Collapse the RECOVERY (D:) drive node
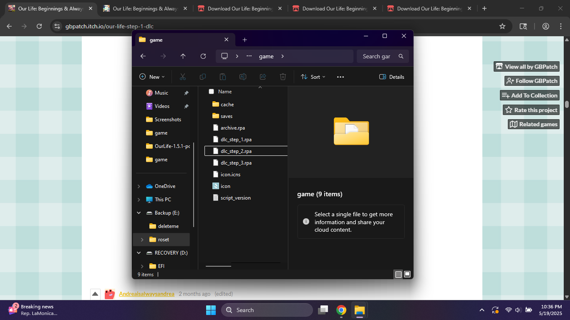Viewport: 570px width, 320px height. [x=139, y=253]
